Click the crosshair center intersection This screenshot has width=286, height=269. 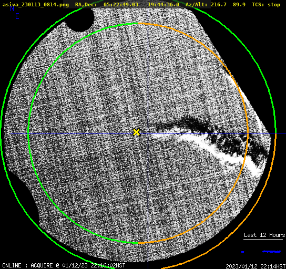click(x=148, y=133)
